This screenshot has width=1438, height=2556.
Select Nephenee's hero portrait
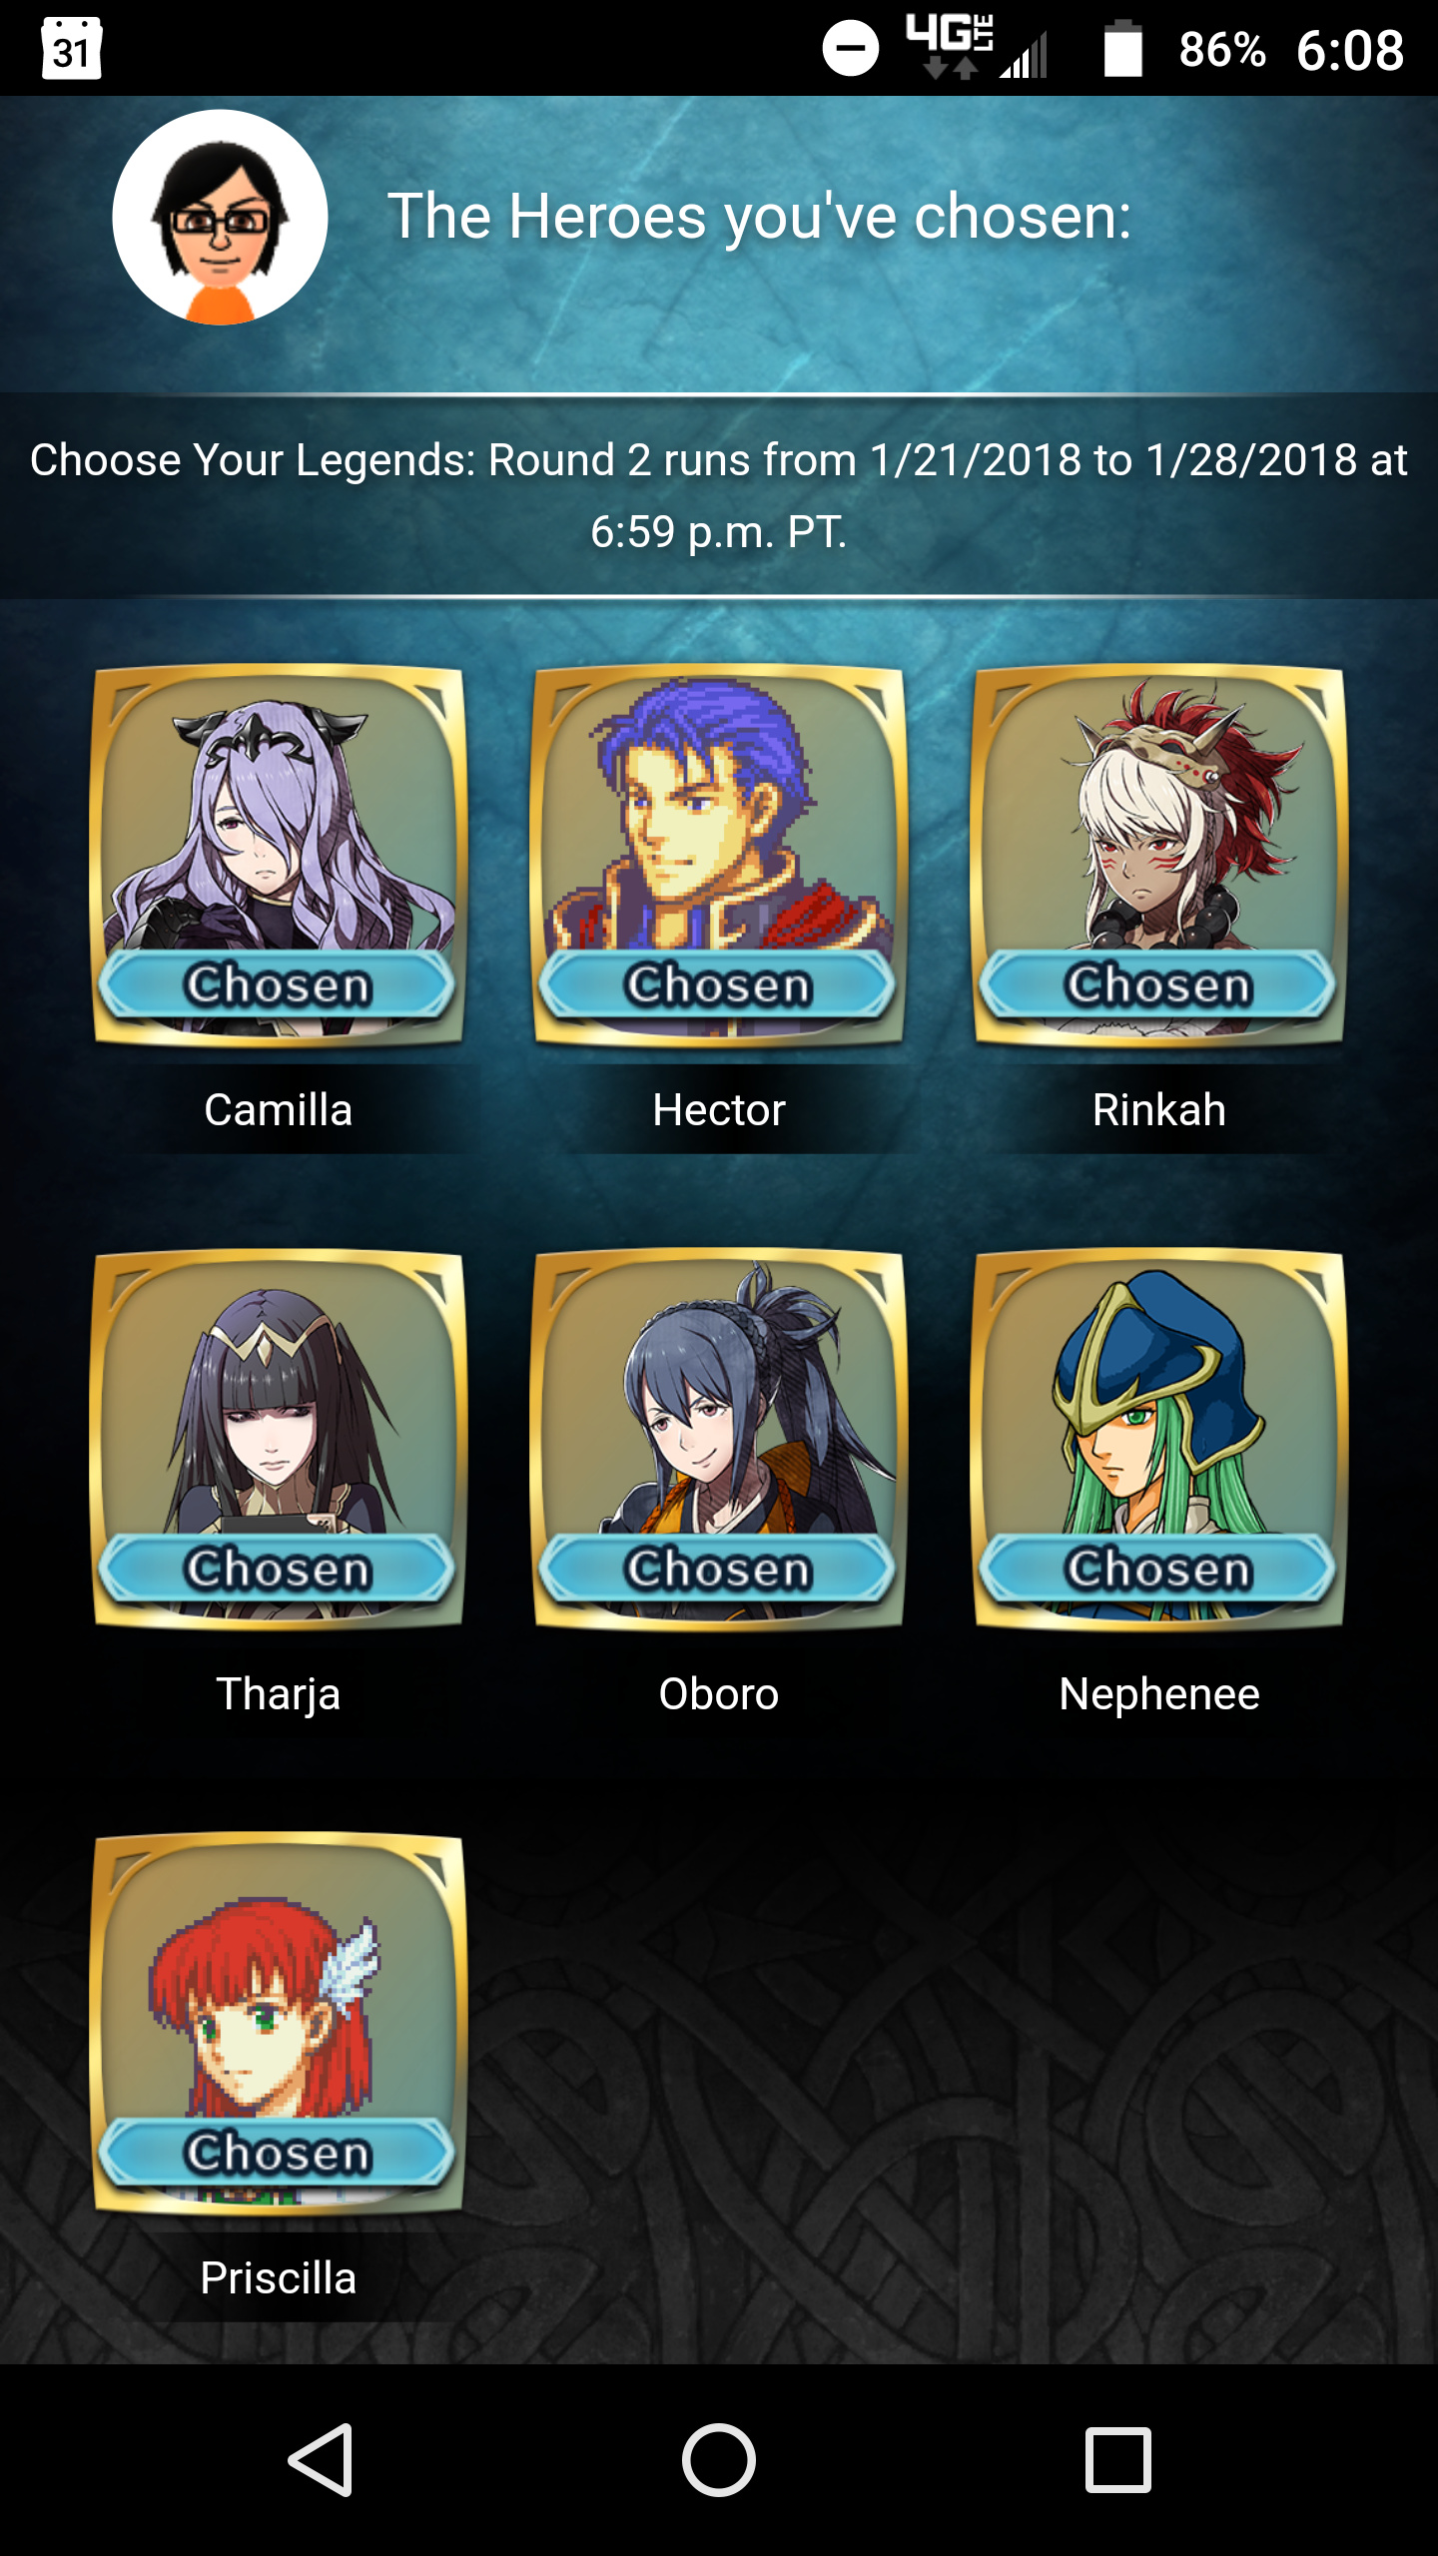pos(1159,1440)
